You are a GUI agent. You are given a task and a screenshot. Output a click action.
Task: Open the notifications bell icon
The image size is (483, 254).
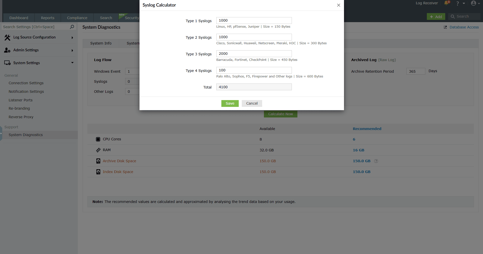(x=446, y=3)
